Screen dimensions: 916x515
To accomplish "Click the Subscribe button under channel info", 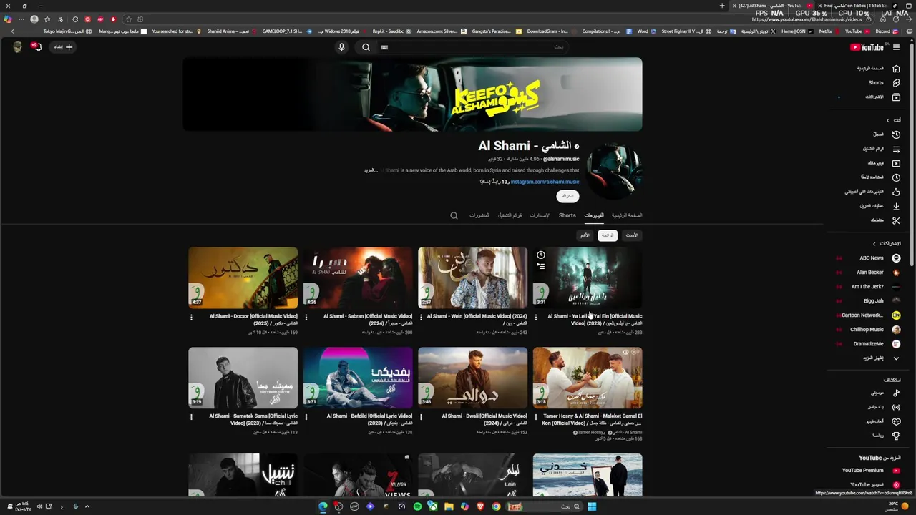I will tap(567, 196).
